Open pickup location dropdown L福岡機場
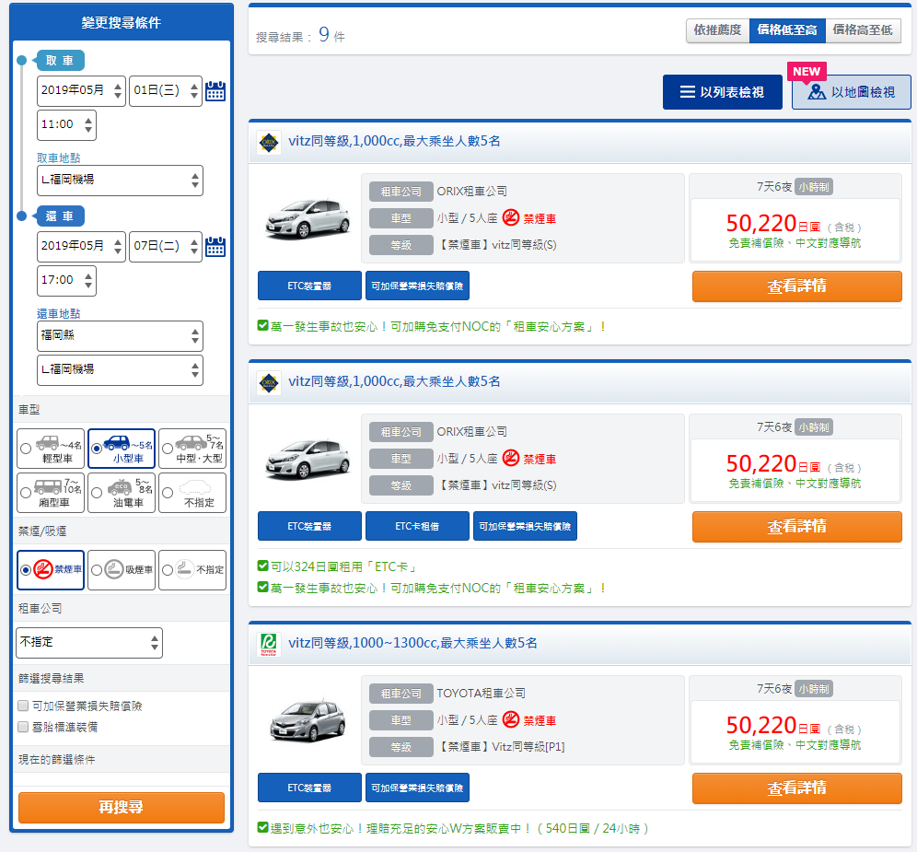This screenshot has width=917, height=852. point(120,181)
